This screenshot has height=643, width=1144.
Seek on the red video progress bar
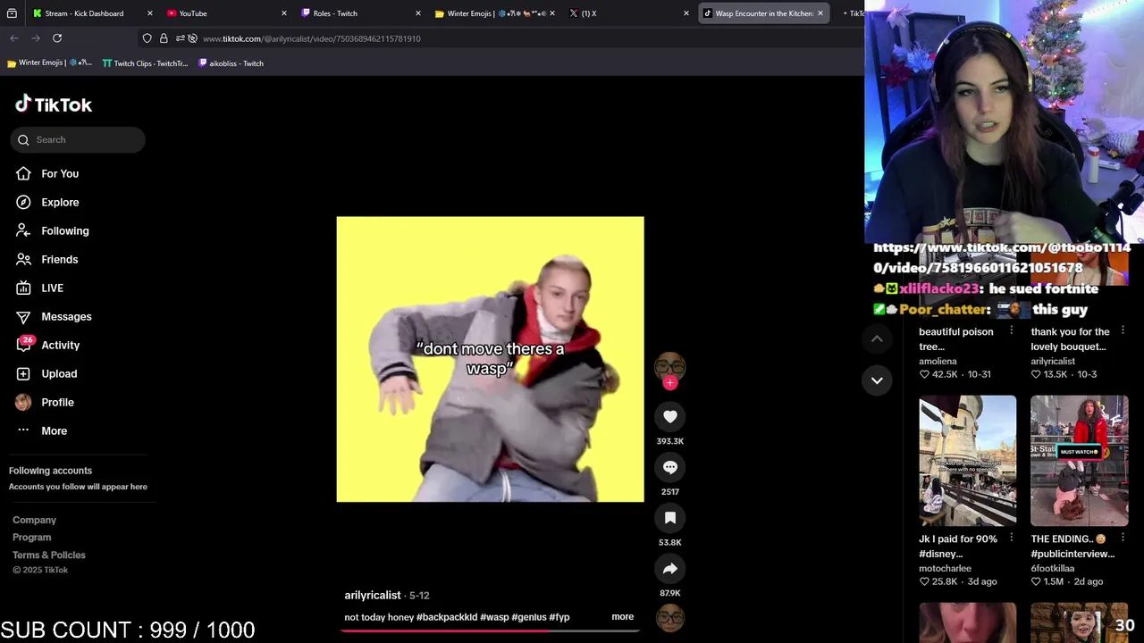[x=490, y=630]
